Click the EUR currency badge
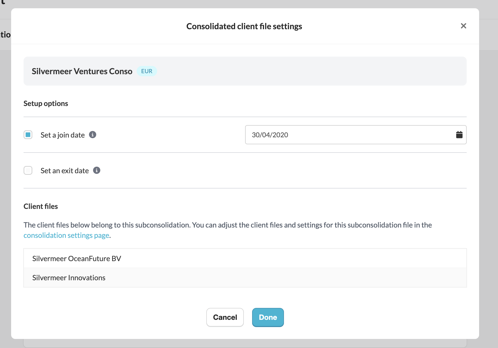Image resolution: width=498 pixels, height=348 pixels. 147,71
